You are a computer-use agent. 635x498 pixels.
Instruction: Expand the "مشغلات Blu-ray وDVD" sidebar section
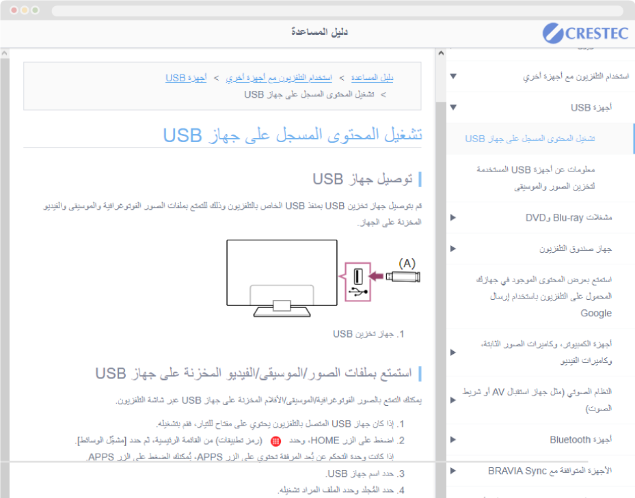pyautogui.click(x=453, y=218)
